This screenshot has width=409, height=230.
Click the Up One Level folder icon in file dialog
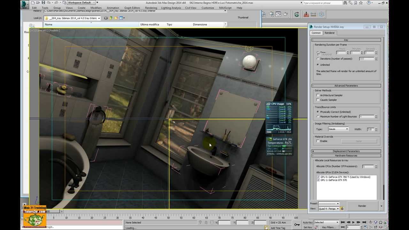pos(111,18)
